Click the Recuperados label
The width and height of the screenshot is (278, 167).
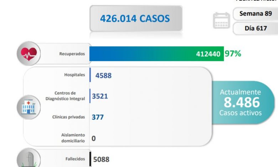point(72,54)
